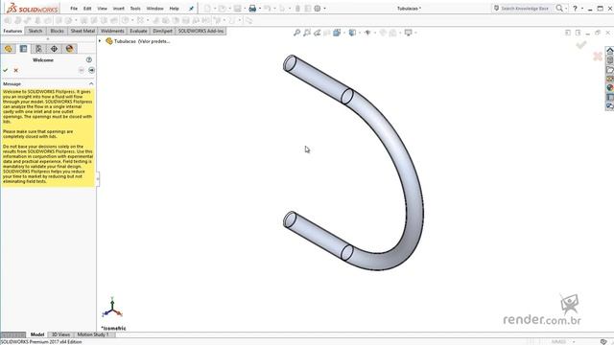The image size is (614, 345).
Task: Open SOLIDWORKS Resources home icon in task pane
Action: (x=610, y=51)
